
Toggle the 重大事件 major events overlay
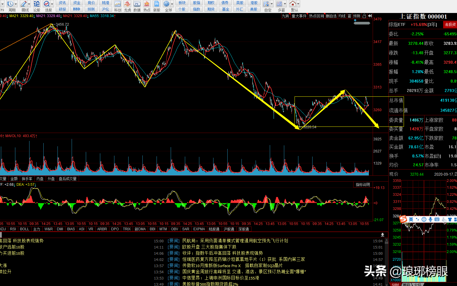(x=299, y=16)
